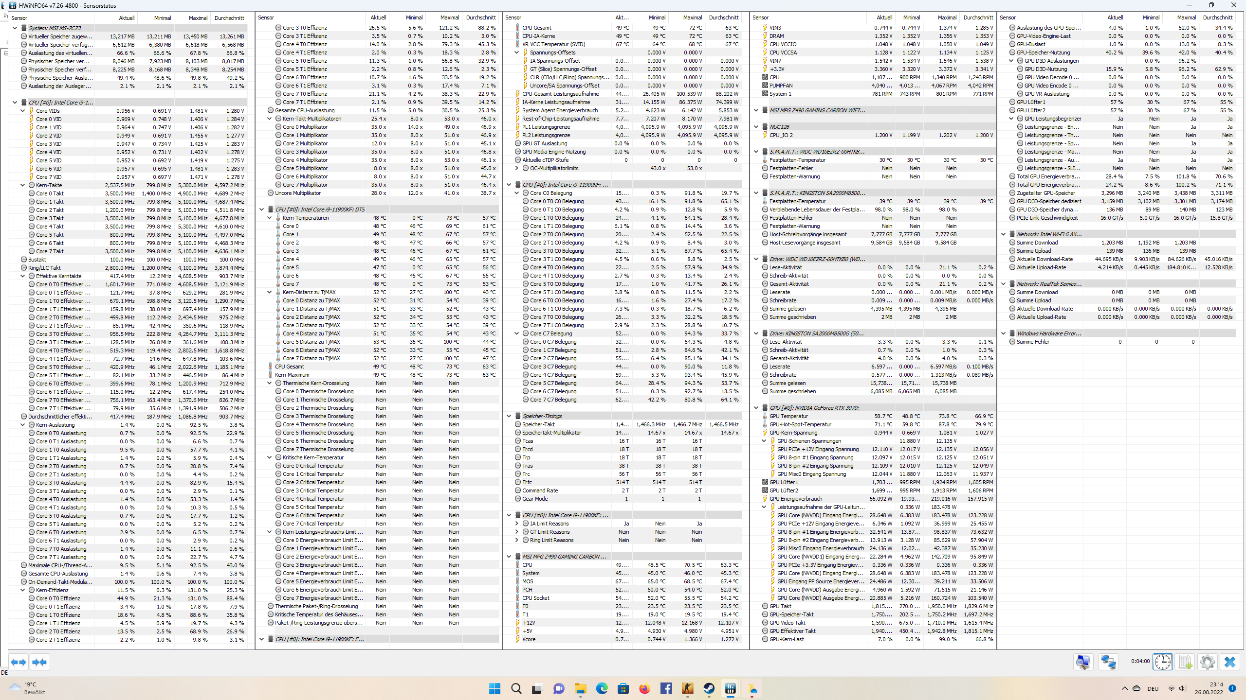
Task: Show hidden tray icons chevron
Action: pos(1124,688)
